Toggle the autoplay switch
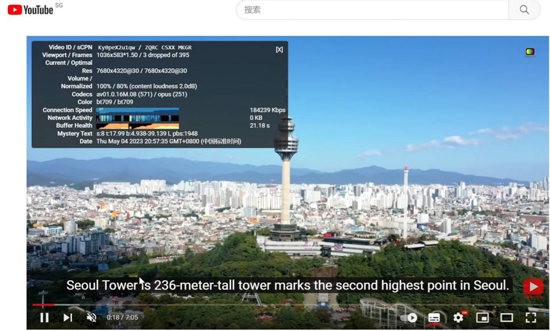Image resolution: width=550 pixels, height=331 pixels. coord(412,317)
